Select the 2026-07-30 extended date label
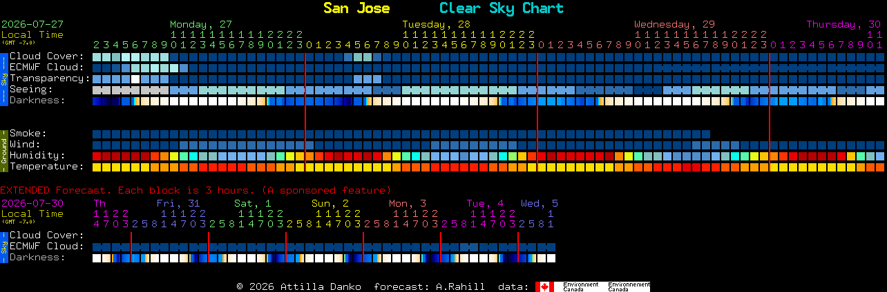The image size is (887, 292). point(32,203)
